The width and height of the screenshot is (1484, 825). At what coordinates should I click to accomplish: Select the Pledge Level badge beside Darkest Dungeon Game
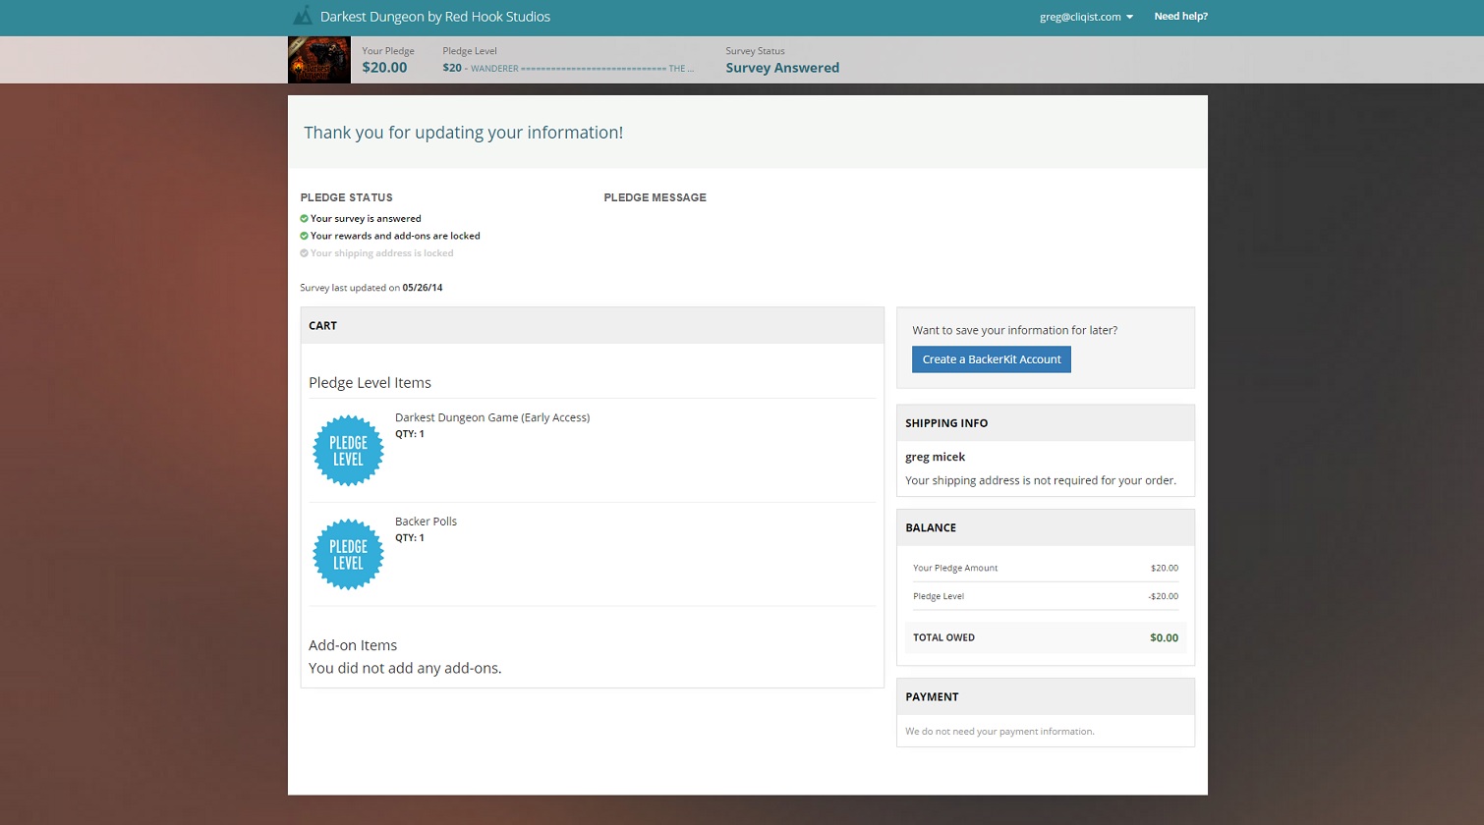[x=348, y=450]
